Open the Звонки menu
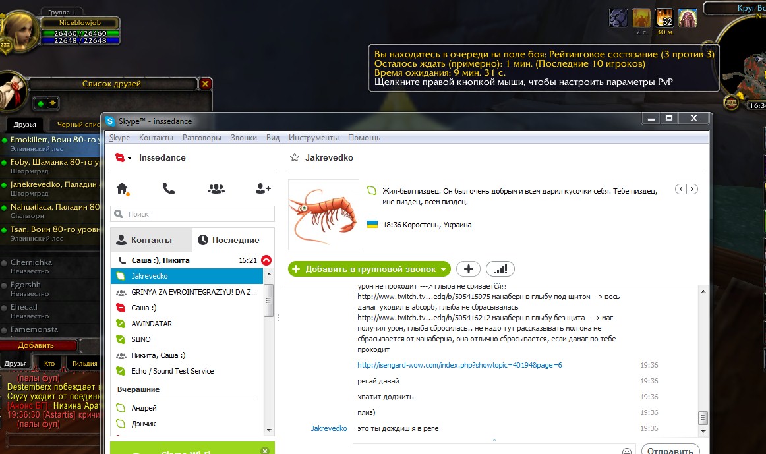 244,138
